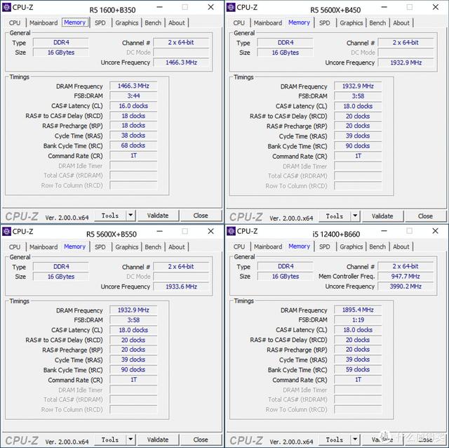Open Graphics tab in R5 1600+B350 window
The width and height of the screenshot is (449, 448).
point(127,23)
